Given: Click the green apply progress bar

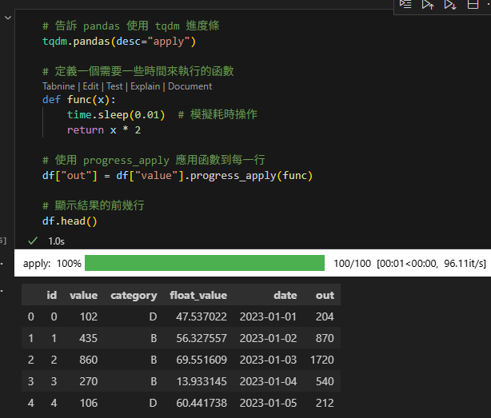Looking at the screenshot, I should [x=205, y=263].
